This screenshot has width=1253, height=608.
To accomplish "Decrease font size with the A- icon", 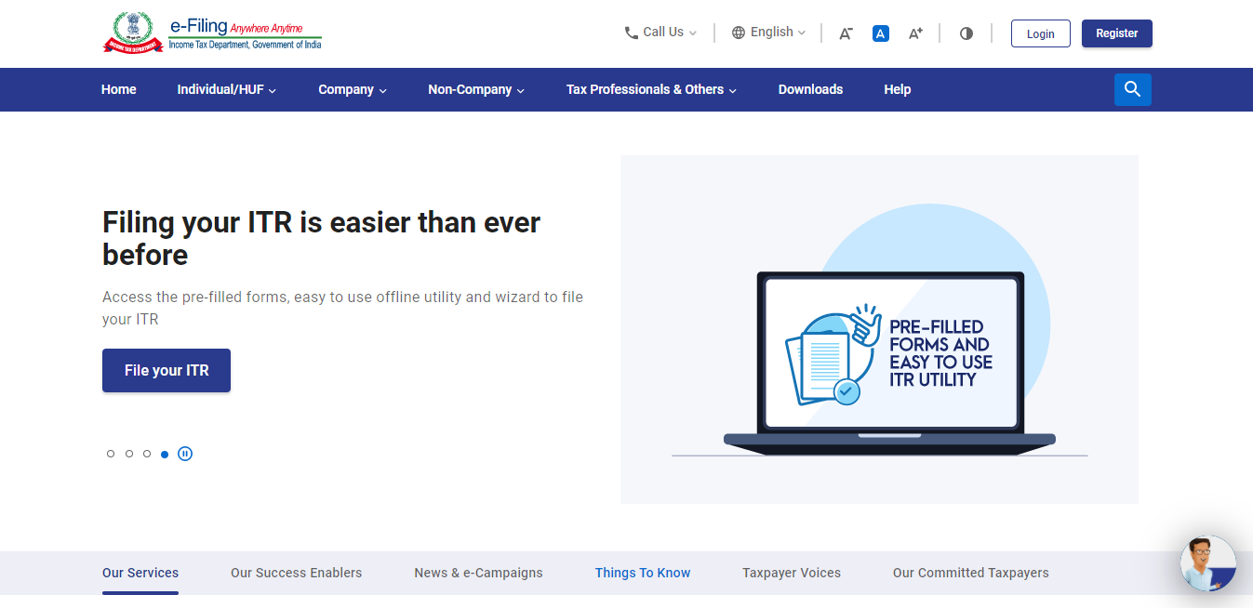I will click(846, 33).
